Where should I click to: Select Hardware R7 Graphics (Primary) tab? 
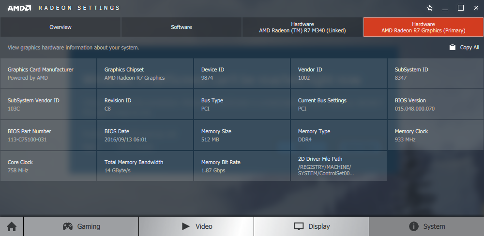click(423, 27)
